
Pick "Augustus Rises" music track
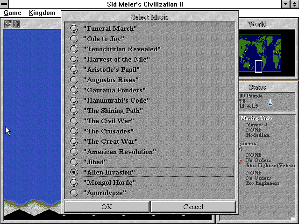(74, 80)
